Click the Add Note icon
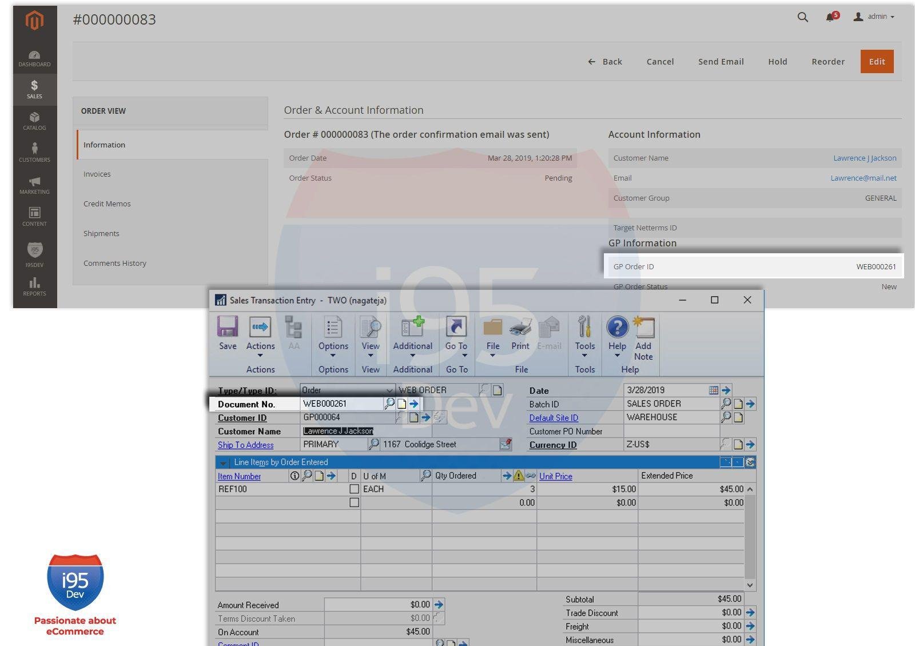This screenshot has width=915, height=646. coord(643,328)
